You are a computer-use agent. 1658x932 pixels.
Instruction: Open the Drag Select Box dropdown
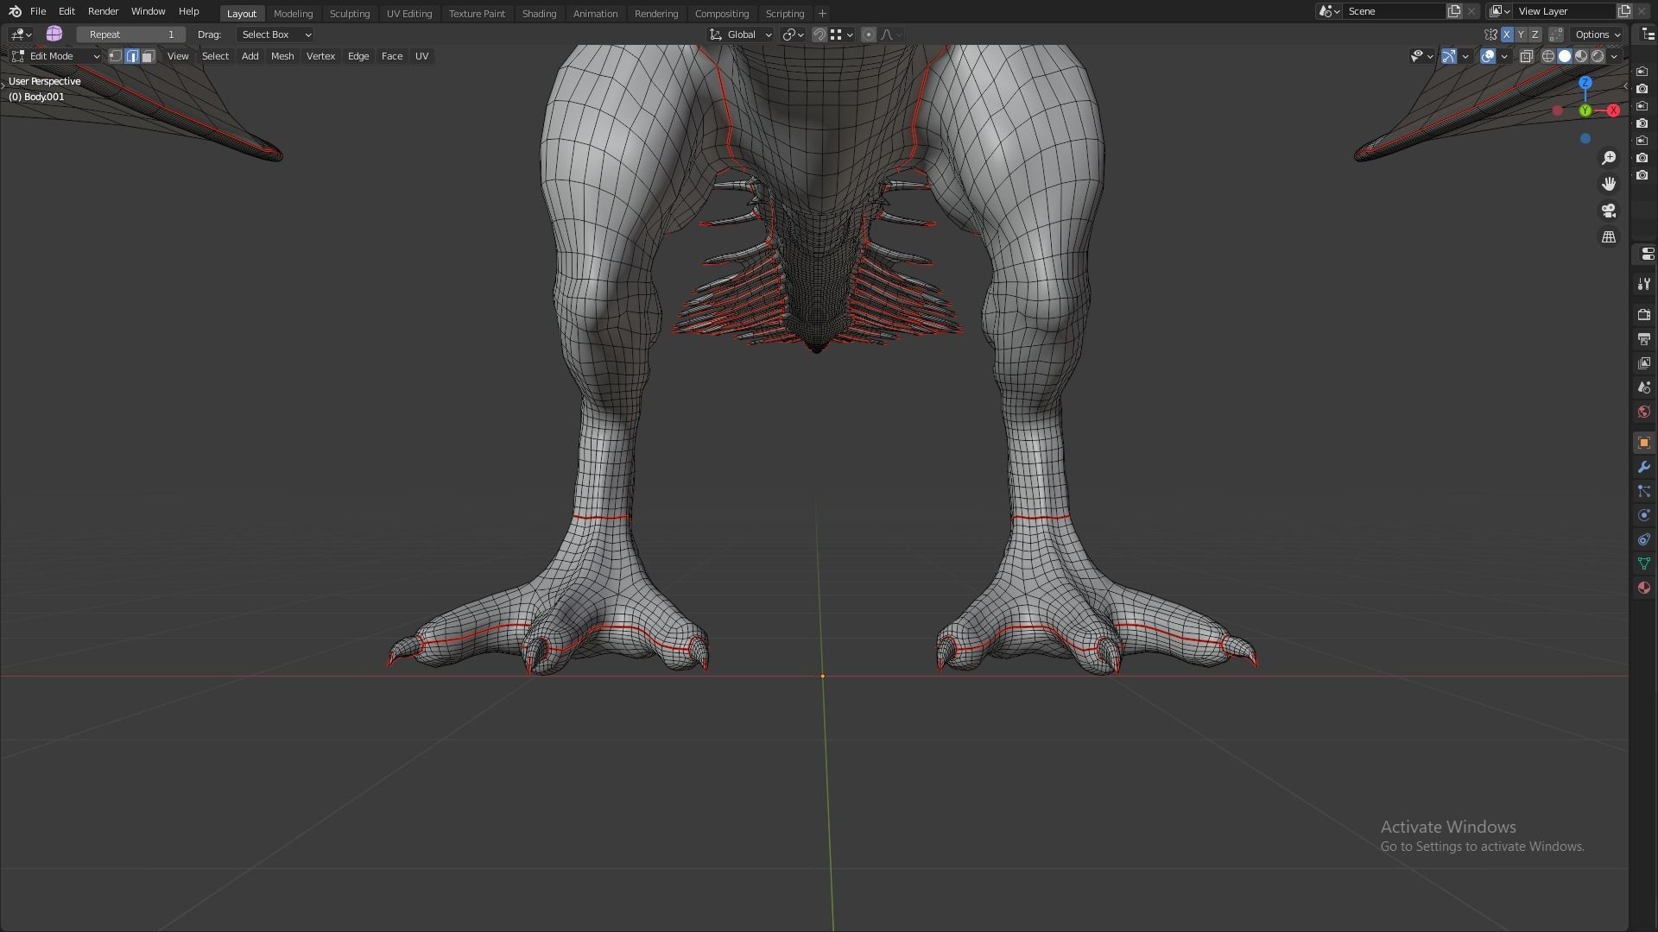[x=275, y=35]
